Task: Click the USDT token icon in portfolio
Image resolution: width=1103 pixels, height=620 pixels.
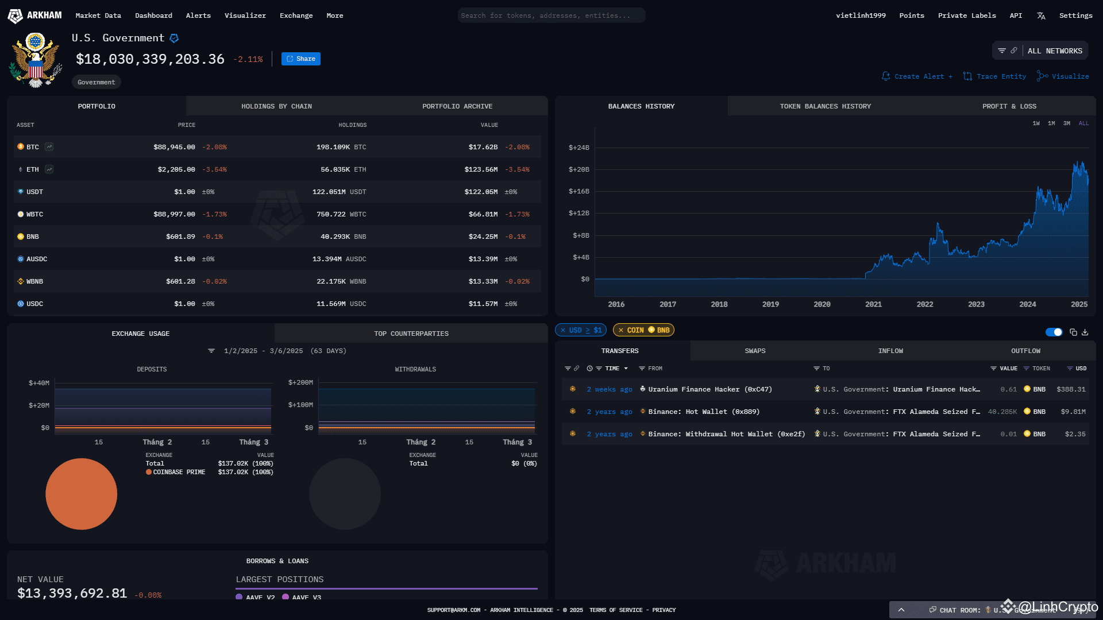Action: pyautogui.click(x=21, y=192)
